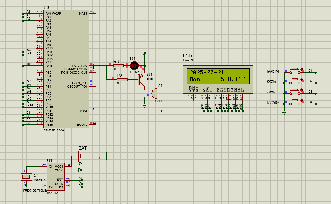
Task: Click the BUZ1 reference label
Action: 157,85
